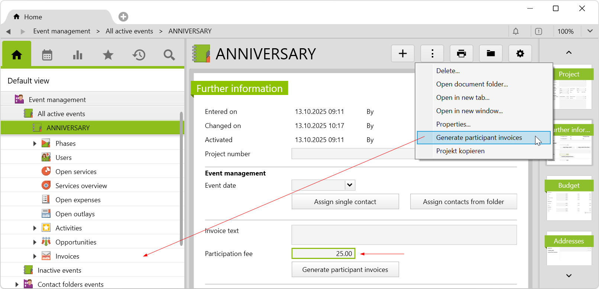Show favorites via the star icon
Screen dimensions: 599x289
click(x=108, y=55)
